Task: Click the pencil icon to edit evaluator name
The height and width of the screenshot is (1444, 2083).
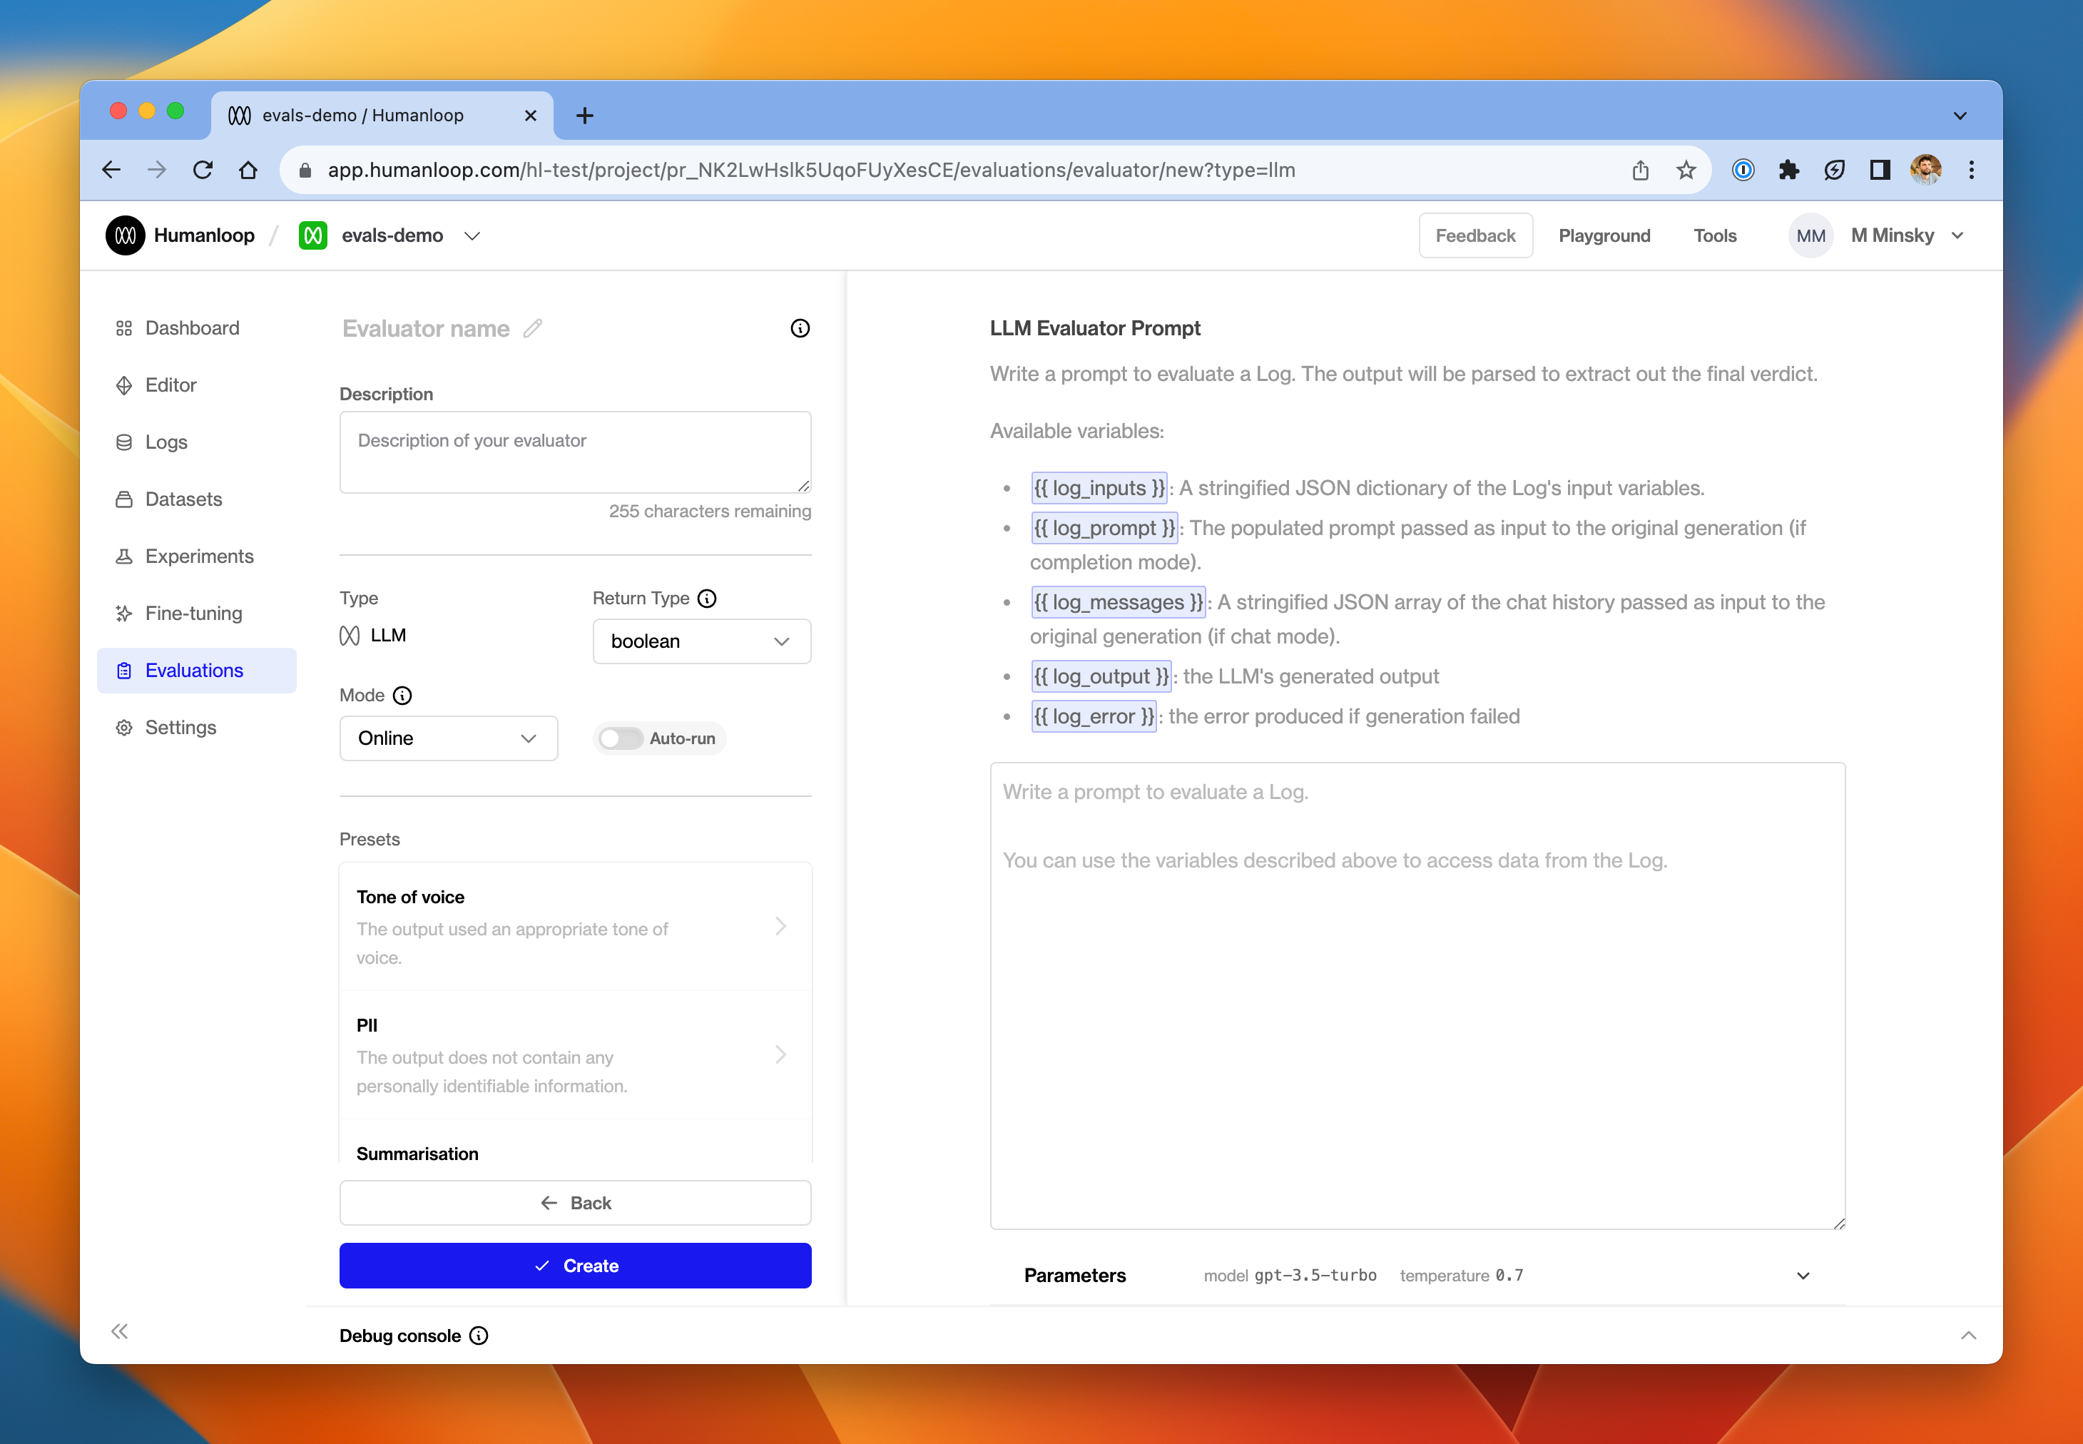Action: point(533,328)
